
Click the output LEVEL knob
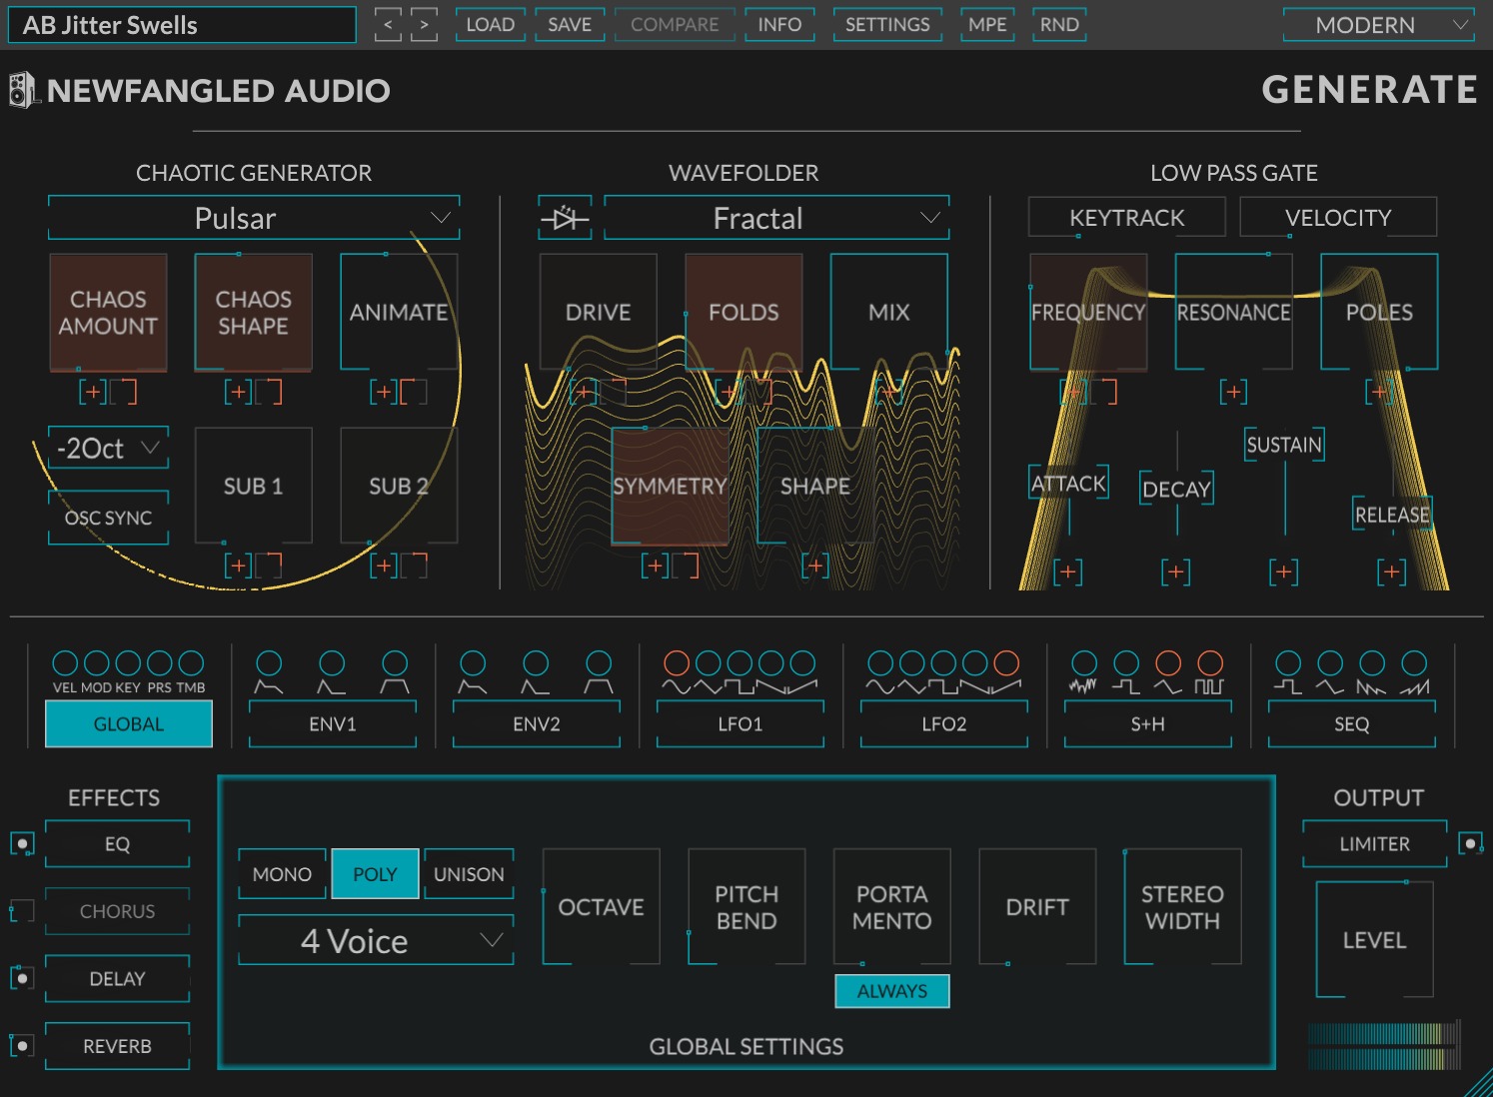(1375, 940)
